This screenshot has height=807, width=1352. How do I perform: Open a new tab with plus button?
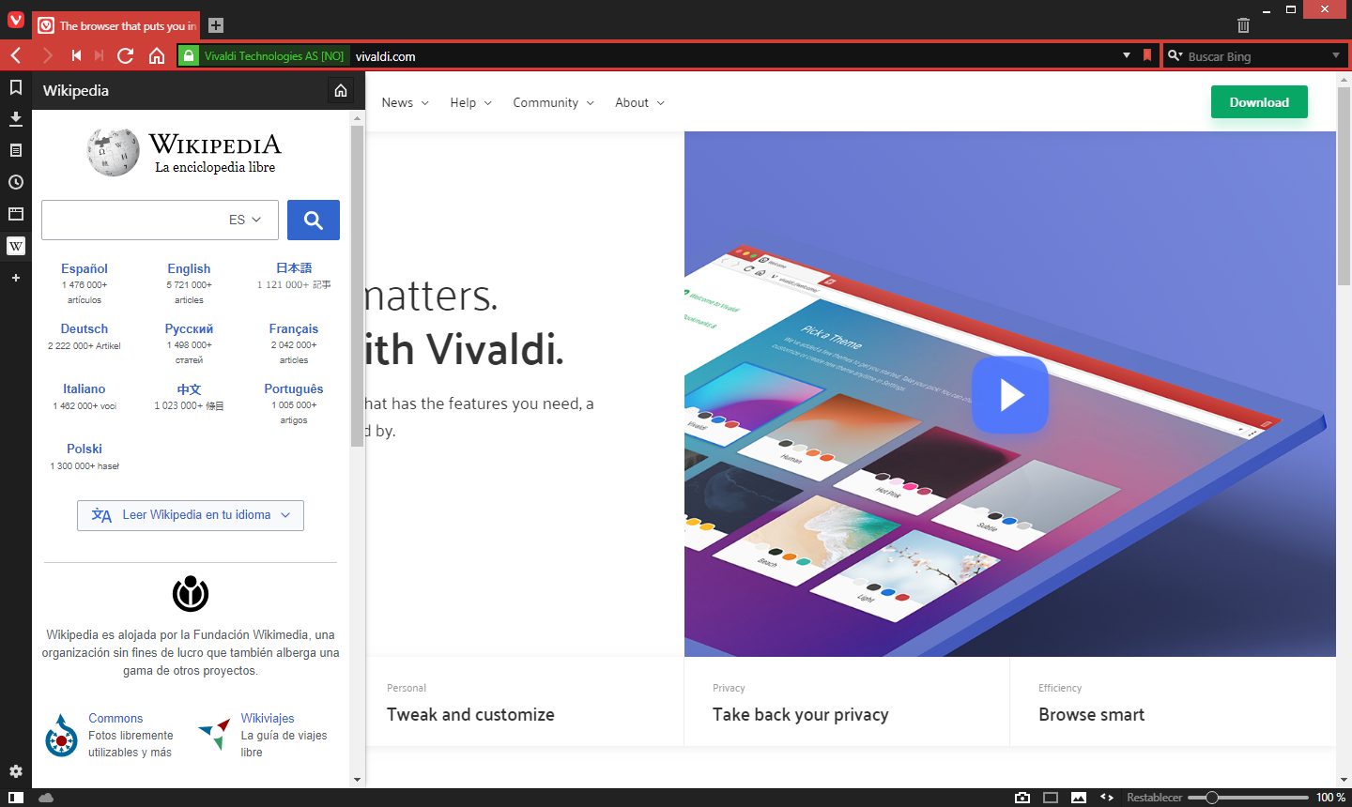point(215,25)
